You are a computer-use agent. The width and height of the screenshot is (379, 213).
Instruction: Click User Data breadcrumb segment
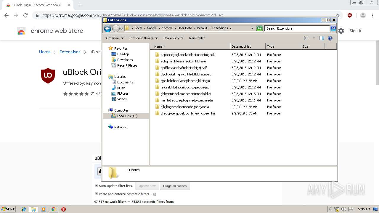[185, 28]
